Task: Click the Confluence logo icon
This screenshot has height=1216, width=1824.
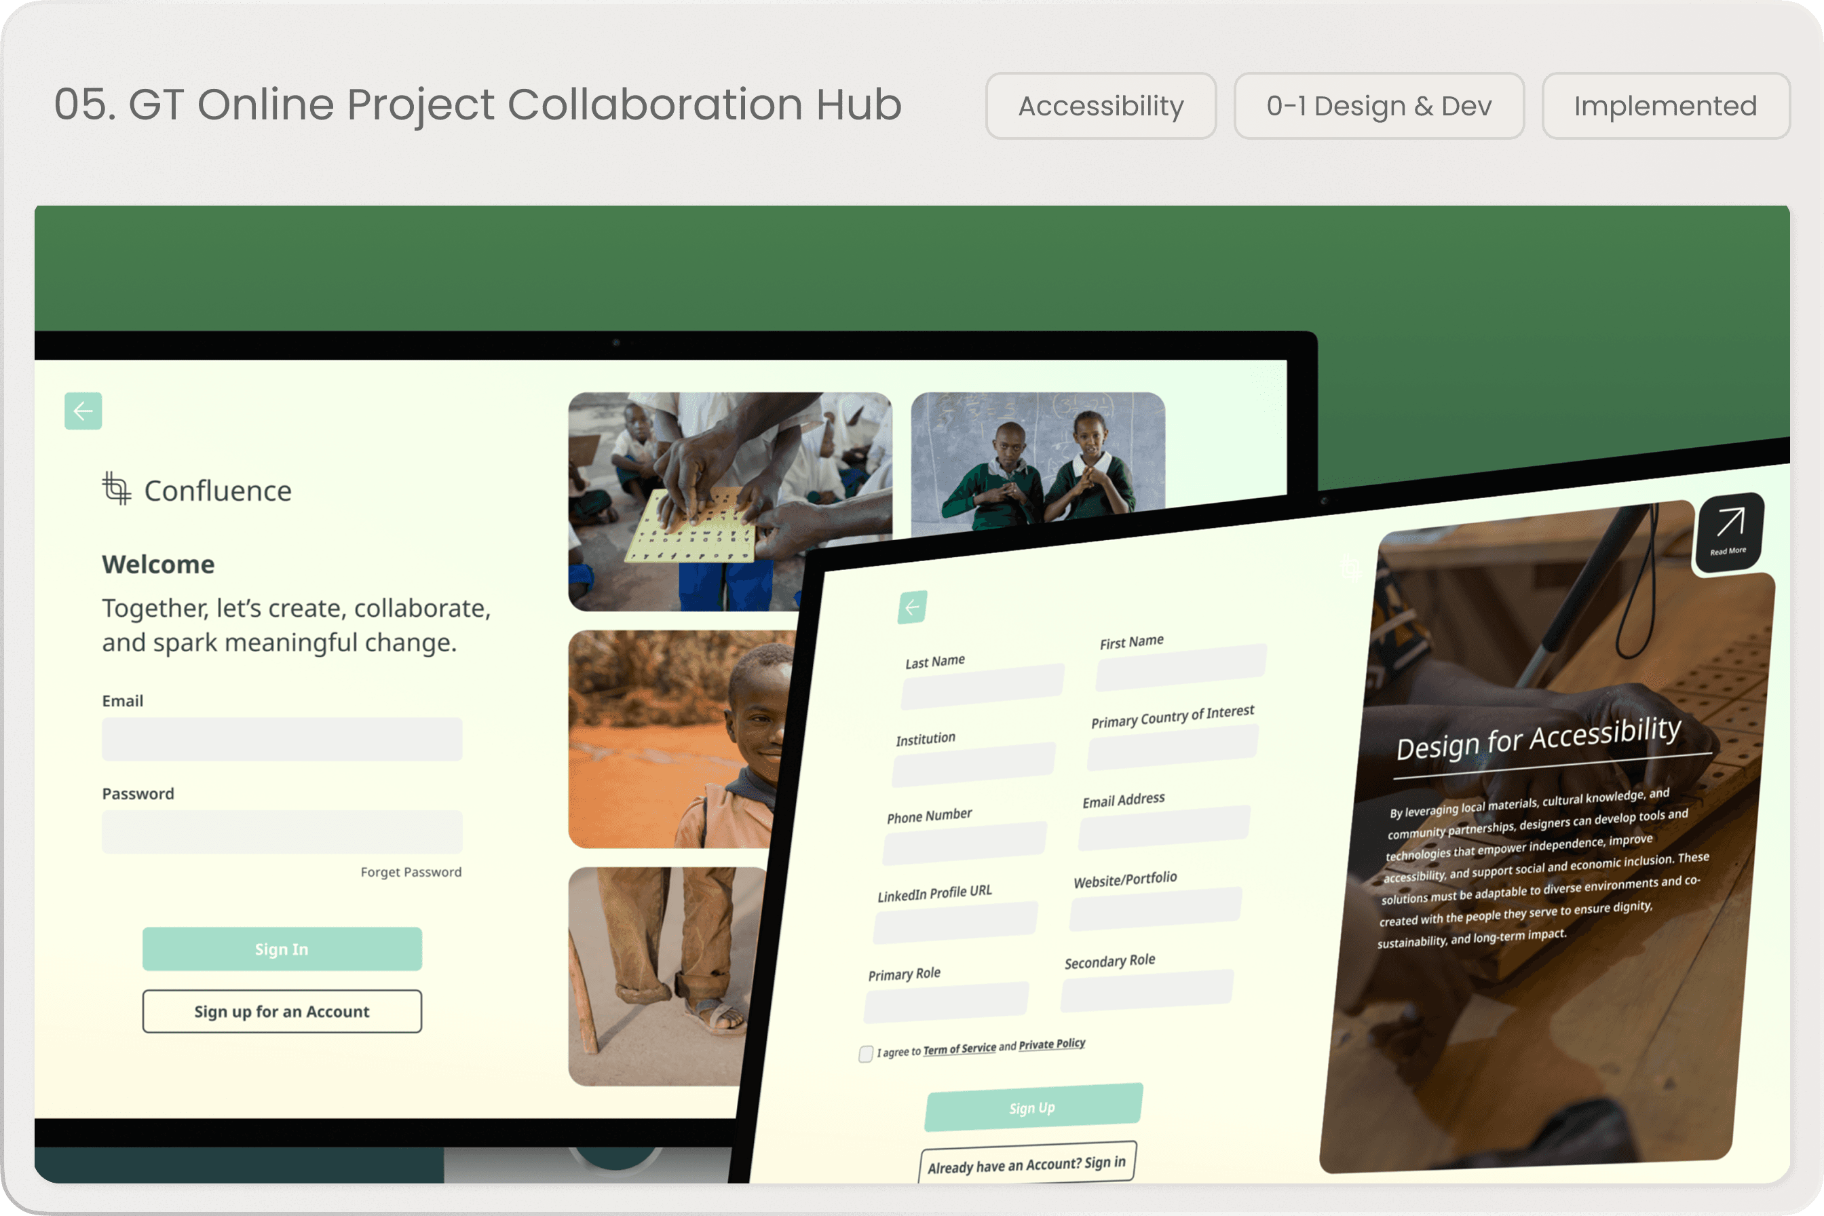Action: [117, 489]
